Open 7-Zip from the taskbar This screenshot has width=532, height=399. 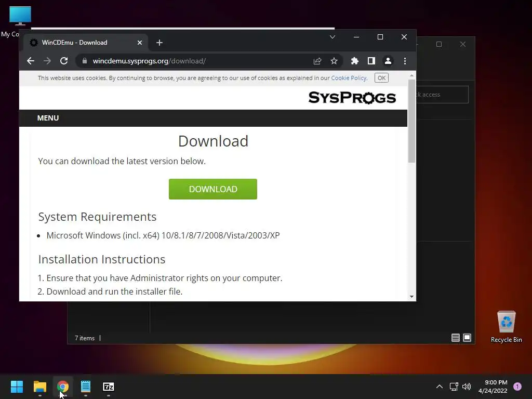click(x=109, y=387)
